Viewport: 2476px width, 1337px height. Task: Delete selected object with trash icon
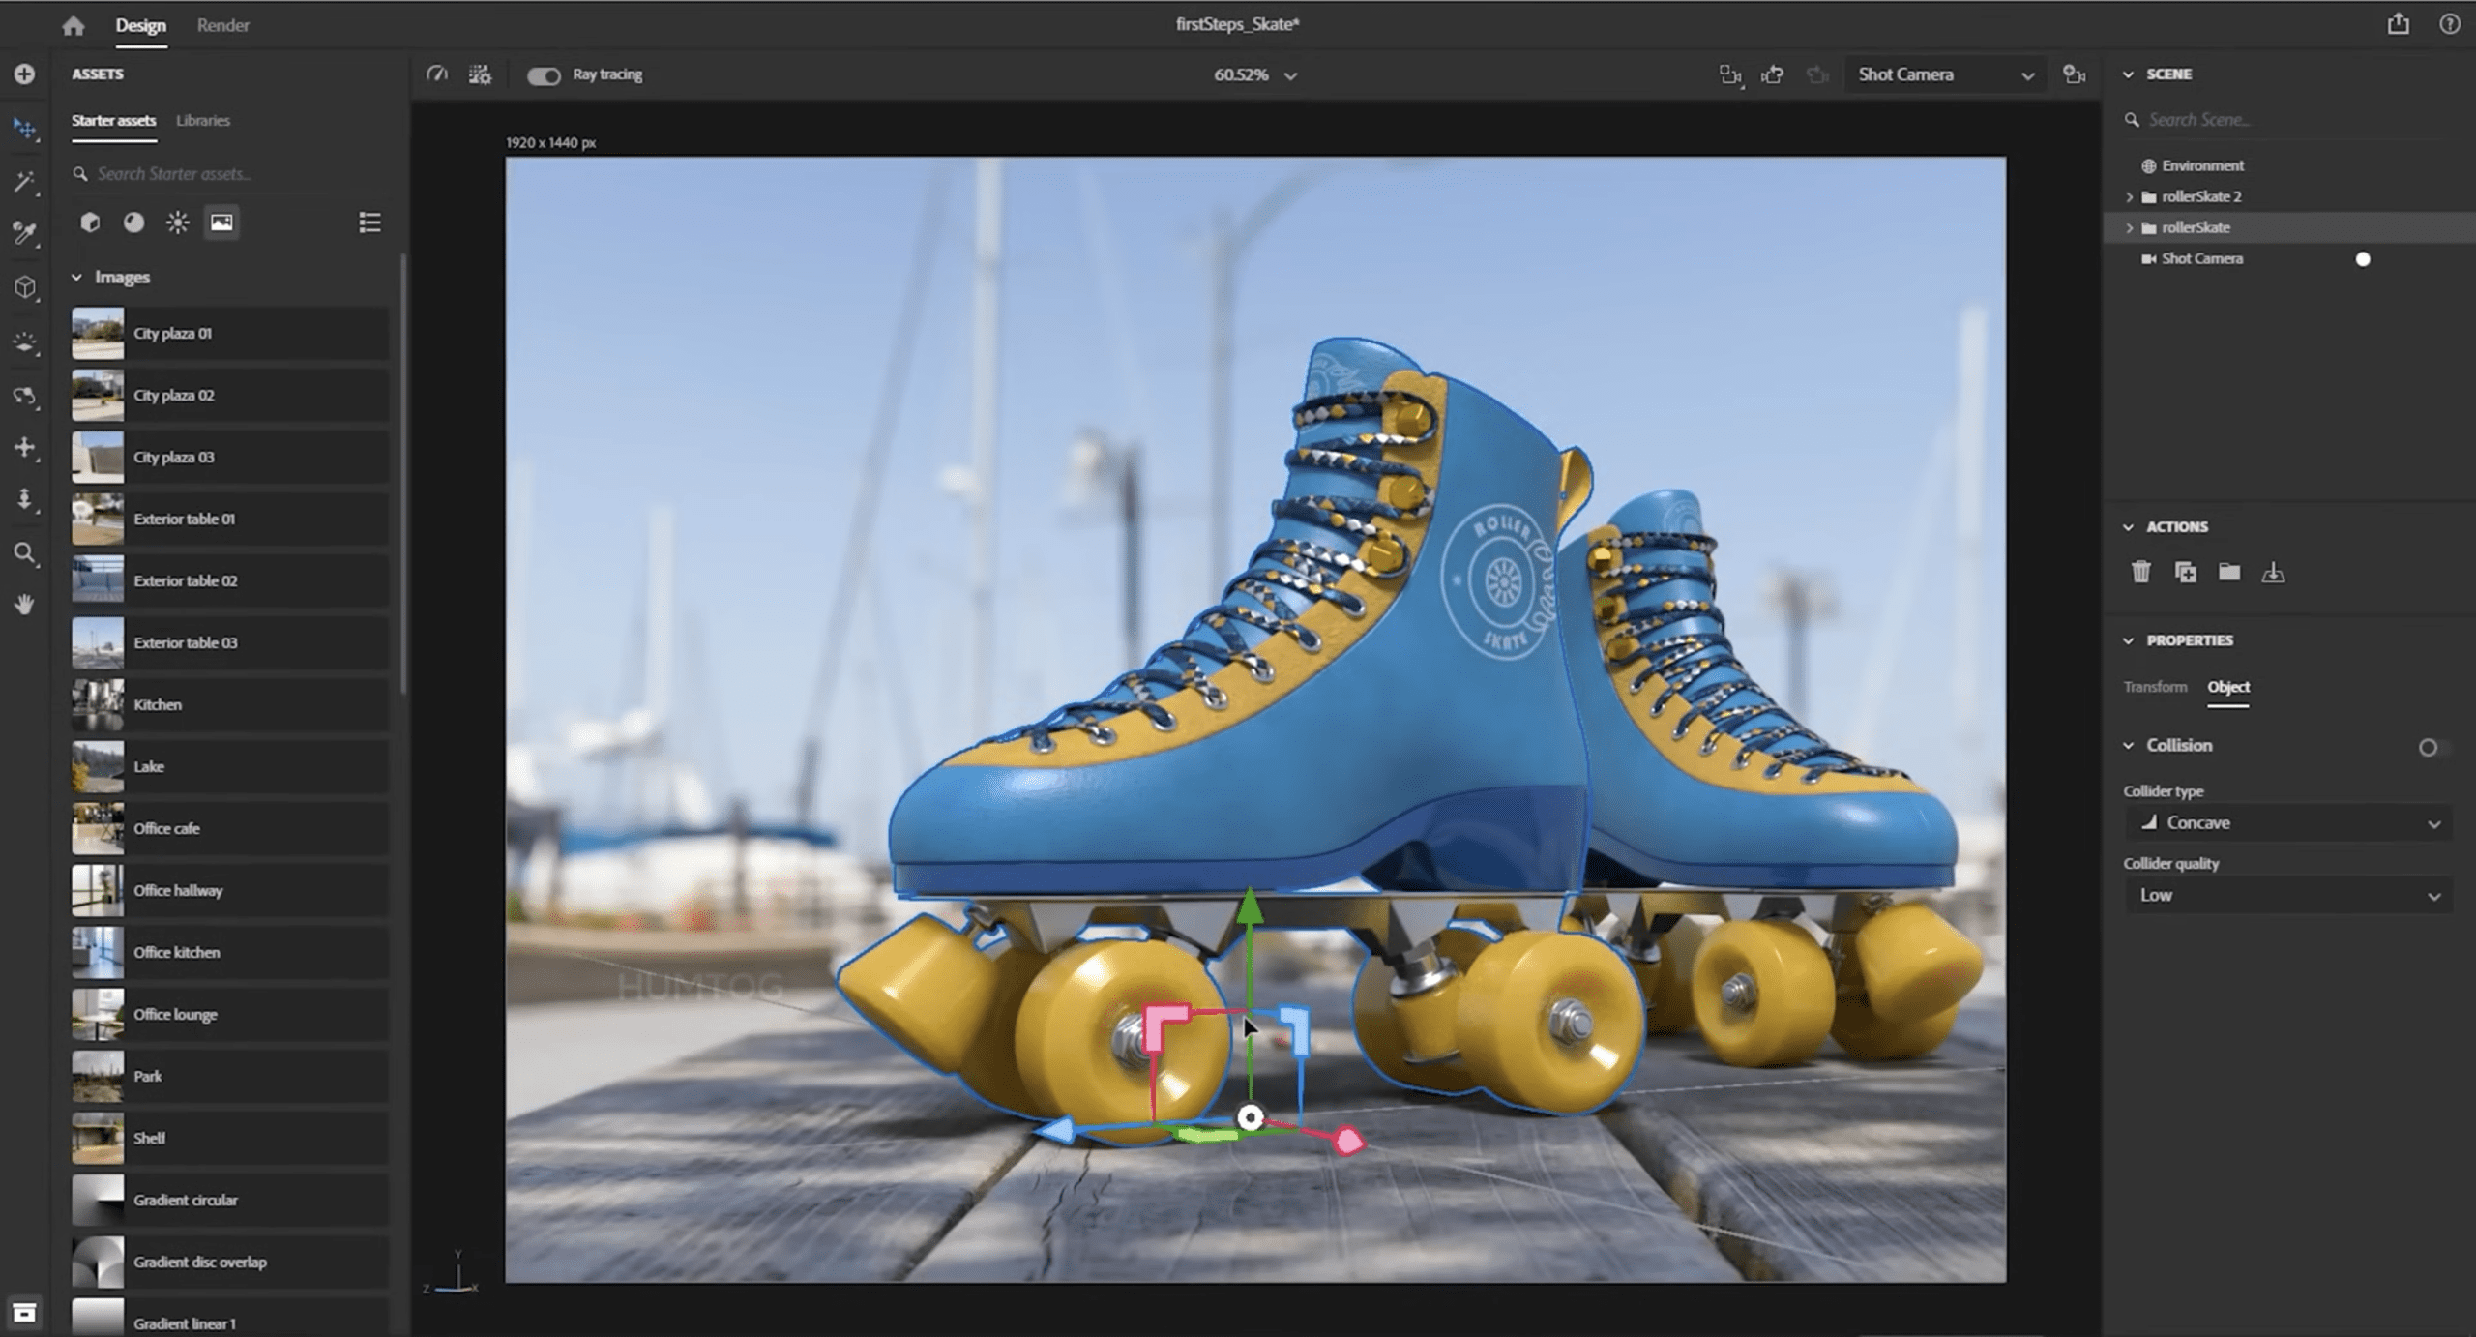click(2140, 573)
